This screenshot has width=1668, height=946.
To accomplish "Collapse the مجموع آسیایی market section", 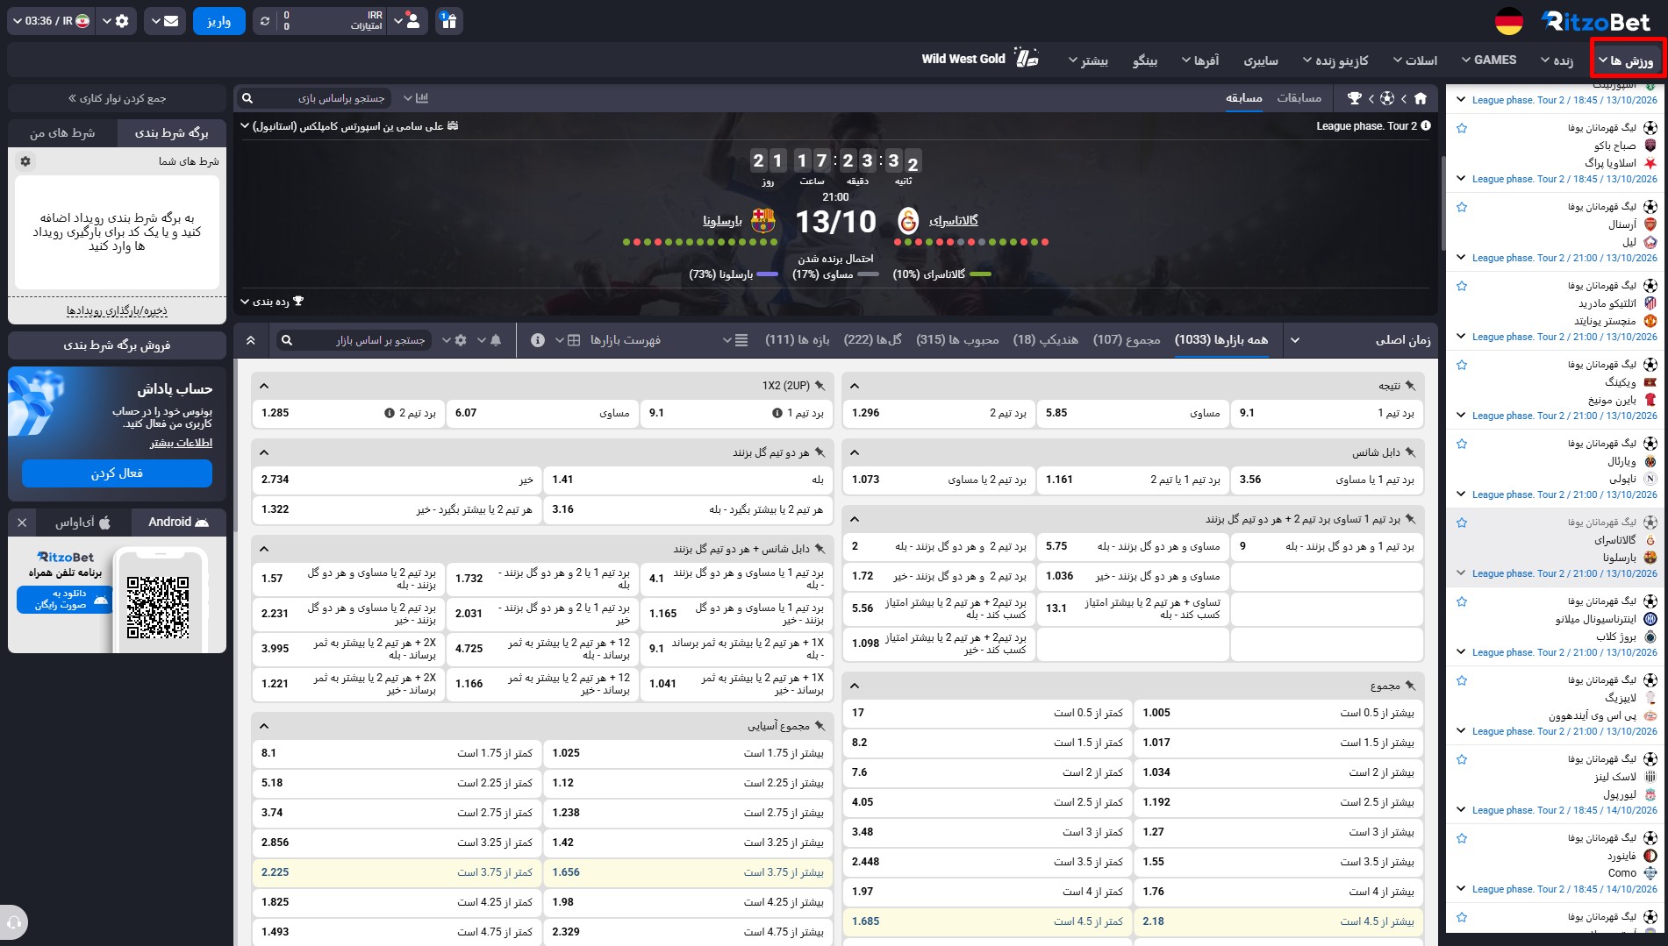I will [x=264, y=726].
